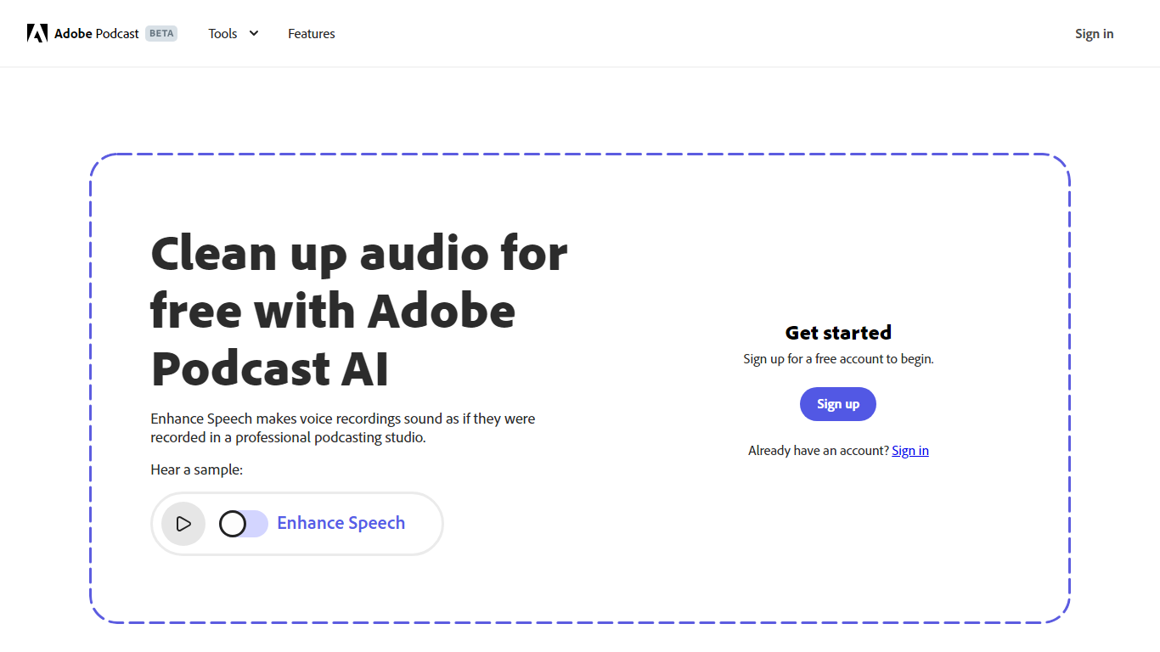Expand the Tools chevron arrow
The height and width of the screenshot is (652, 1160).
(253, 33)
